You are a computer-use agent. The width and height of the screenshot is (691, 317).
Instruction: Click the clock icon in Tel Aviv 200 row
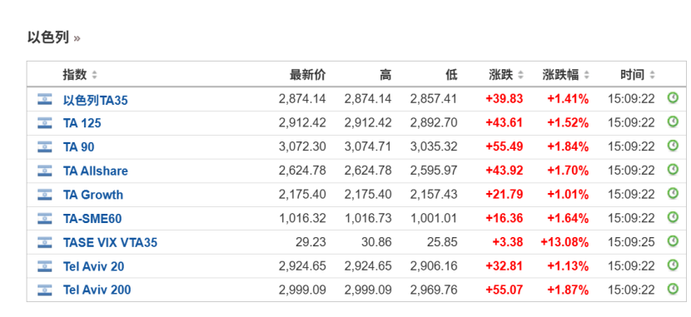(x=673, y=289)
